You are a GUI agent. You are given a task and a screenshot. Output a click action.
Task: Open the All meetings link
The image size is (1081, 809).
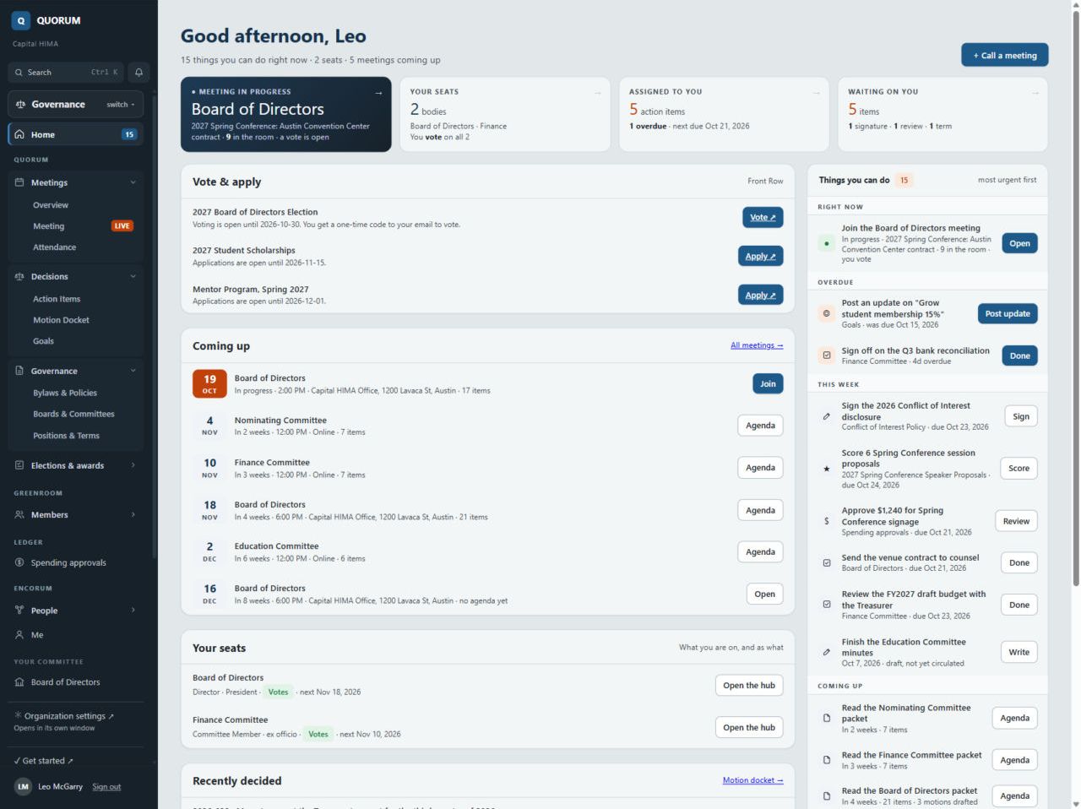coord(757,345)
